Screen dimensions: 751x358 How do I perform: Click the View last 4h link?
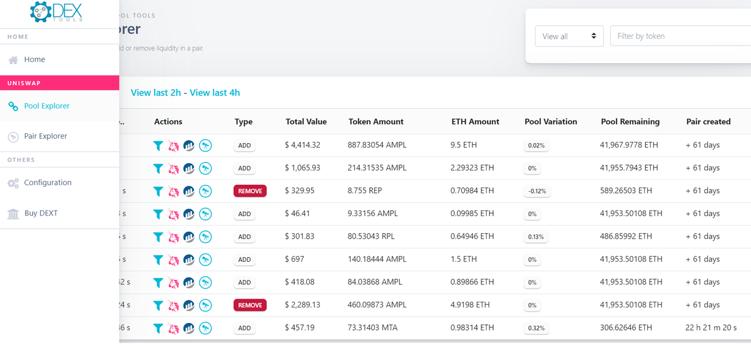click(x=215, y=92)
